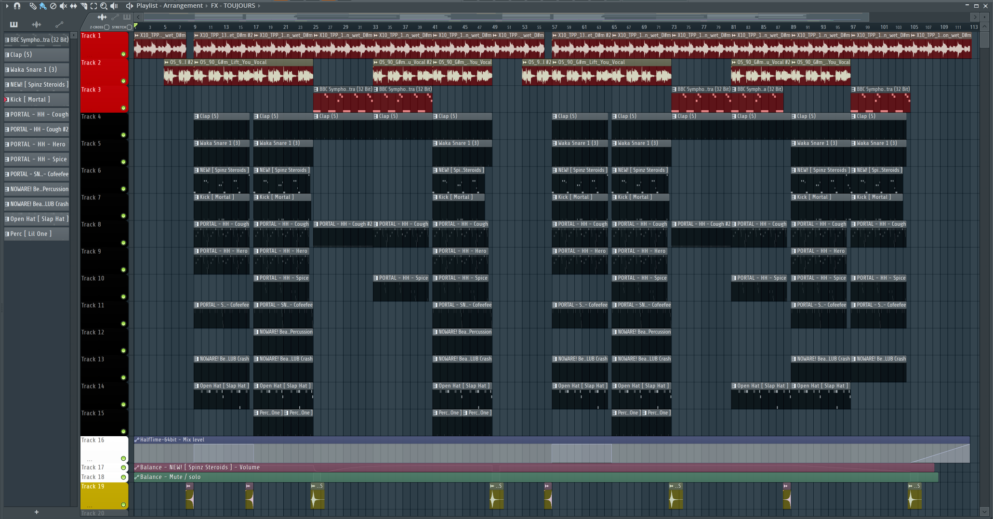Select the Clap (5) pattern in picker

point(37,55)
